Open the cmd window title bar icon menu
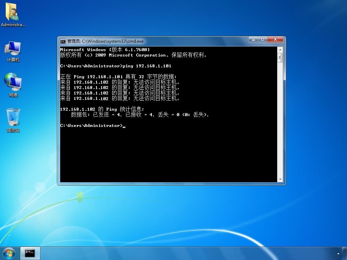The height and width of the screenshot is (260, 347). pyautogui.click(x=63, y=41)
